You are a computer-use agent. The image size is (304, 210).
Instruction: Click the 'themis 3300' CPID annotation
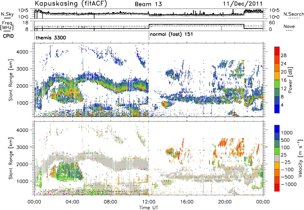click(51, 38)
